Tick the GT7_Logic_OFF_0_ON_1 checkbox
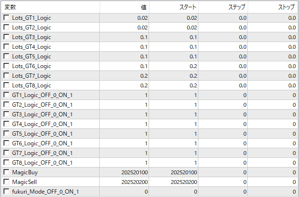Viewport: 299px width, 197px height. pos(6,153)
